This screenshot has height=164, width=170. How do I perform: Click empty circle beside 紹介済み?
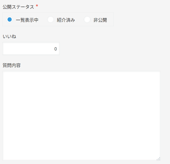pyautogui.click(x=50, y=20)
